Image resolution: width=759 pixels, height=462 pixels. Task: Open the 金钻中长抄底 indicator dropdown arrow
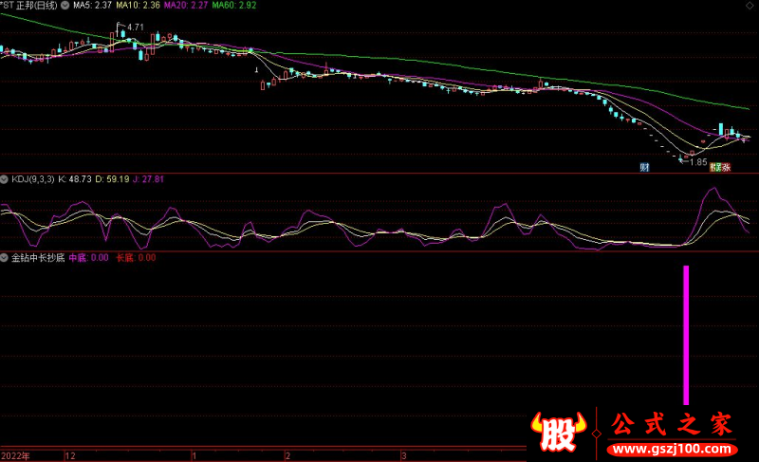pos(4,258)
